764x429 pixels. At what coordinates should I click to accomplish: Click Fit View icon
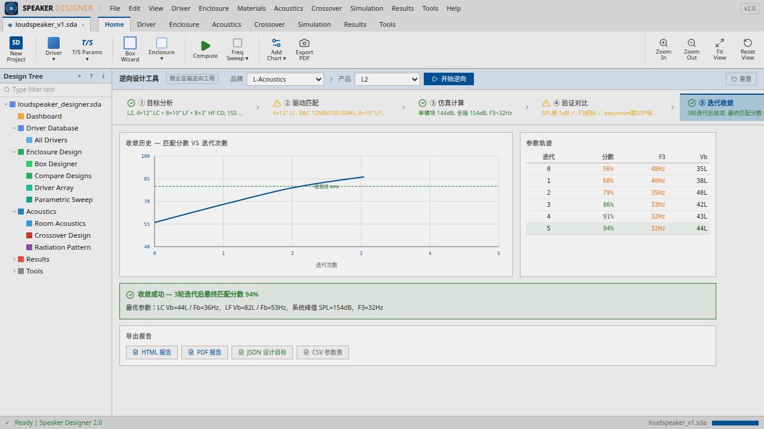[720, 43]
